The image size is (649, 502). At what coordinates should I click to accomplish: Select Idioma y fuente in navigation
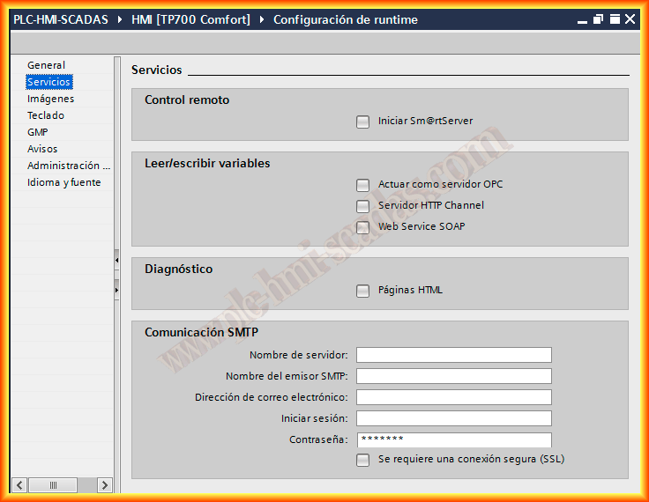(x=64, y=182)
